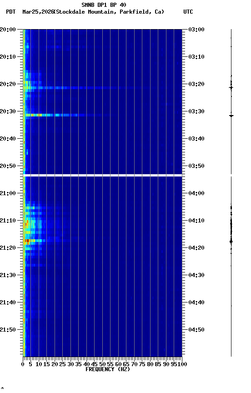Click the '20:20' PDT time label

(8, 84)
